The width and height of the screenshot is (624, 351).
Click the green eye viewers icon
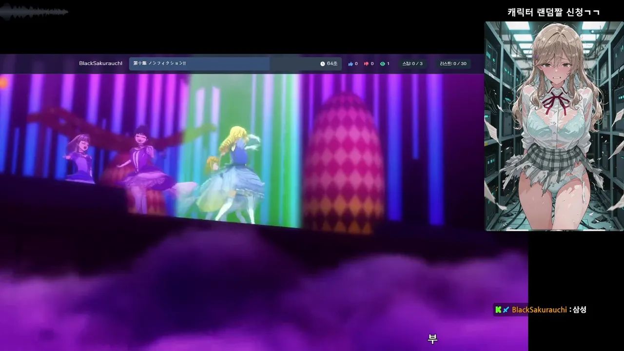(382, 64)
